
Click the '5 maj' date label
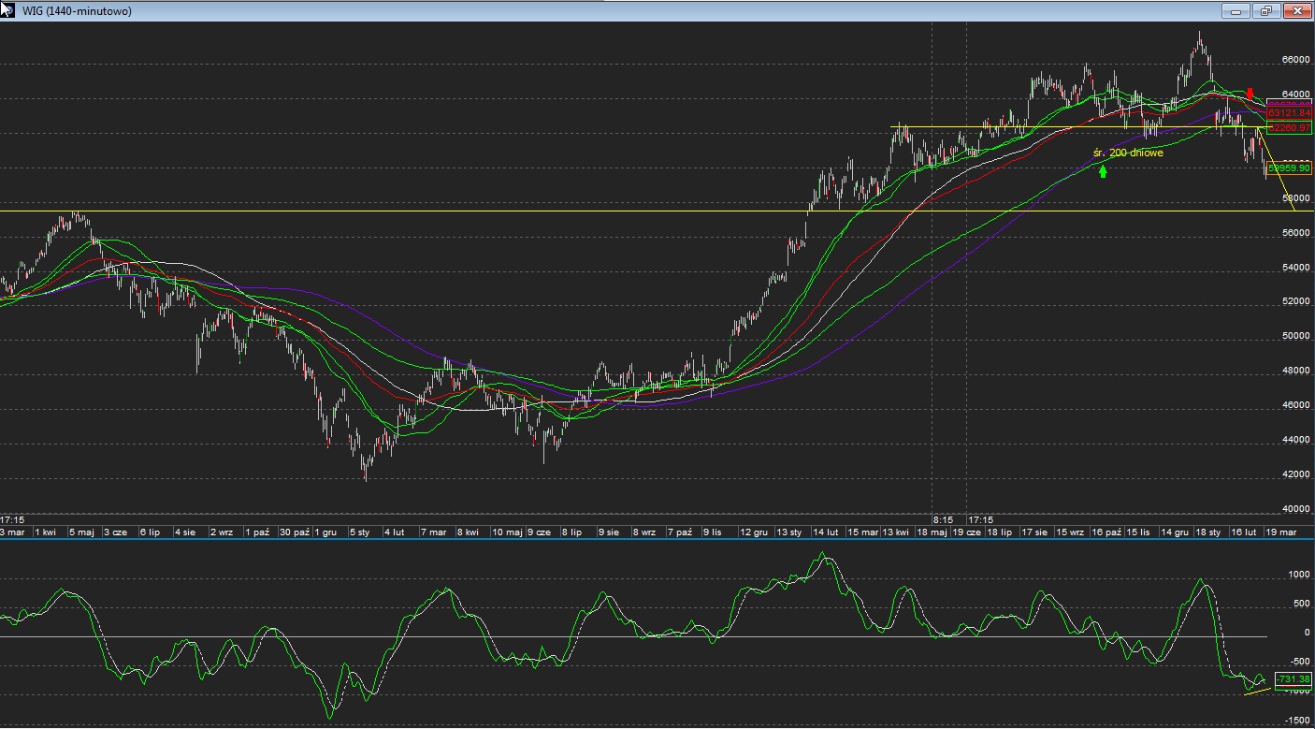tap(81, 532)
